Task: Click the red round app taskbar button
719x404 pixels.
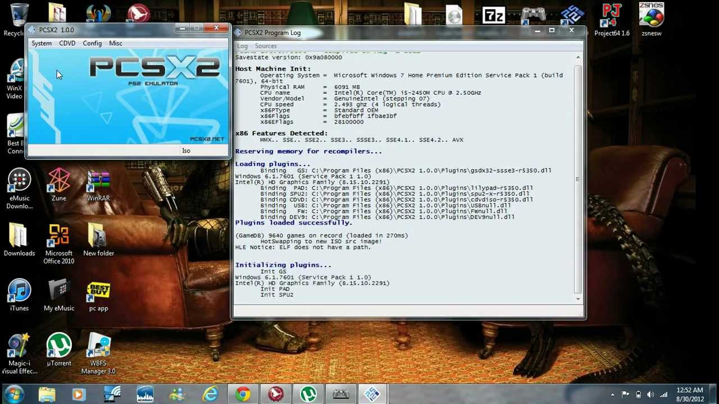Action: click(x=275, y=394)
